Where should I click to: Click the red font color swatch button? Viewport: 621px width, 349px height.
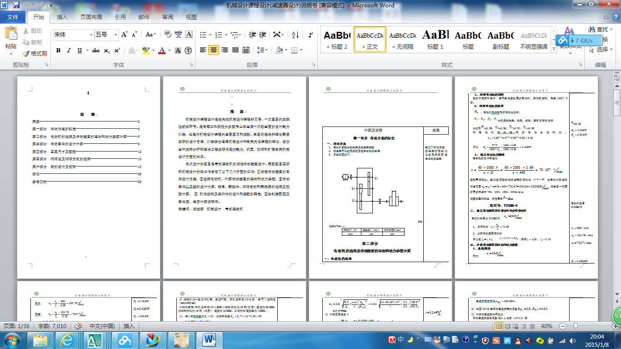[x=161, y=51]
